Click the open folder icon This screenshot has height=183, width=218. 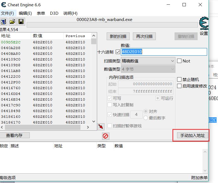(x=13, y=22)
